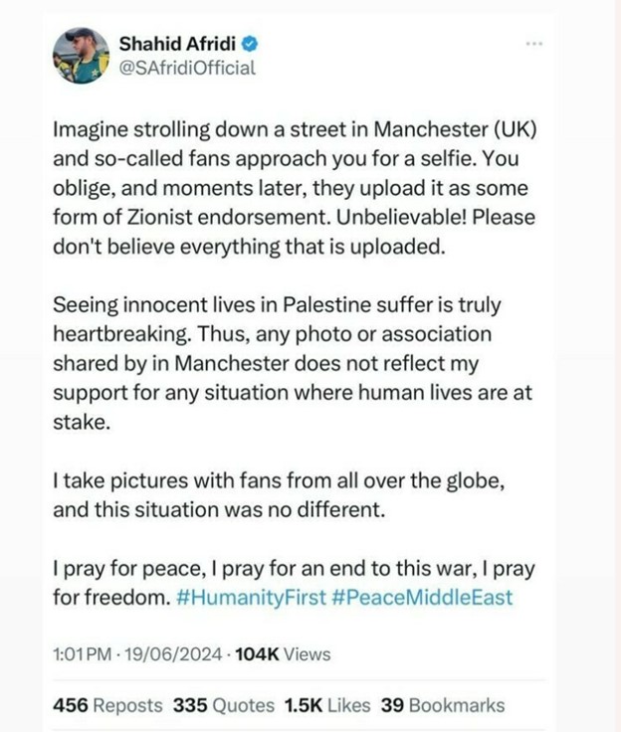Click the word 'heartbreaking' in the tweet
Image resolution: width=621 pixels, height=732 pixels.
pyautogui.click(x=122, y=334)
